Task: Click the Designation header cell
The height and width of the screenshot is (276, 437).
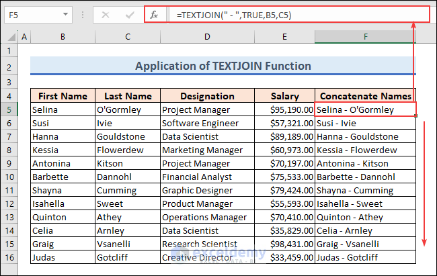Action: 206,96
